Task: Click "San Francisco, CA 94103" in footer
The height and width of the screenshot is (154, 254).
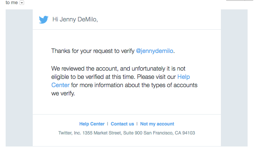Action: click(x=169, y=133)
